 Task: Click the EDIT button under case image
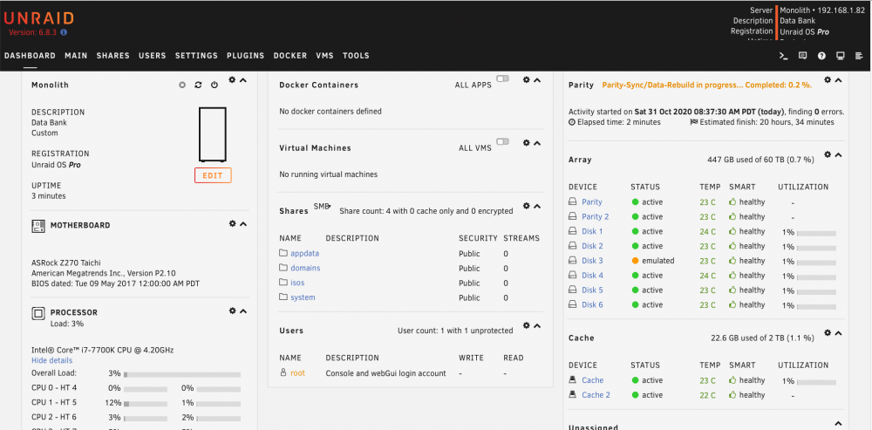coord(213,175)
